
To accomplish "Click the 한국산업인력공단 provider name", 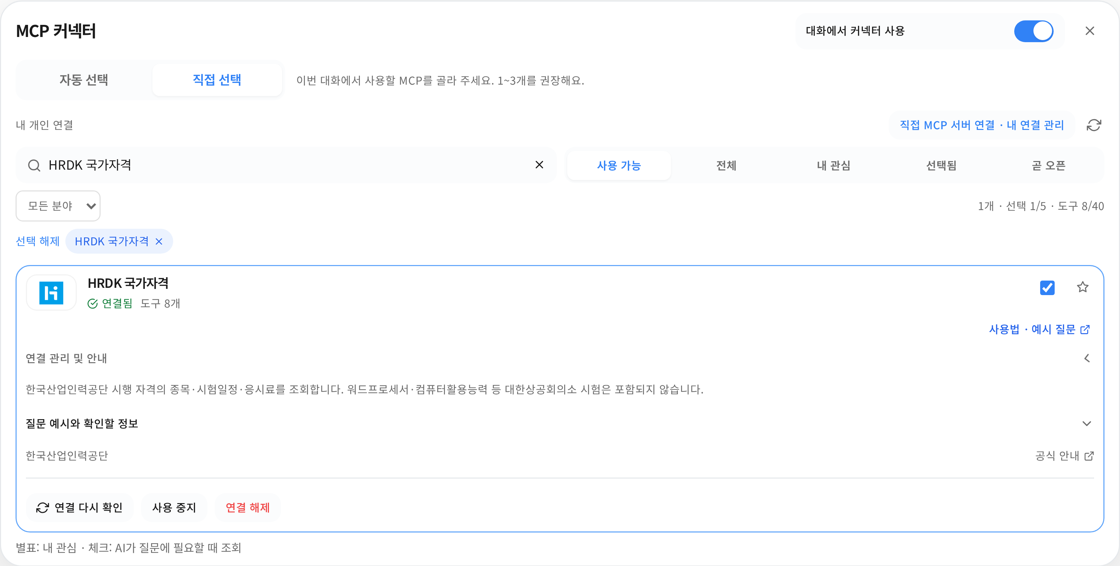I will (66, 456).
